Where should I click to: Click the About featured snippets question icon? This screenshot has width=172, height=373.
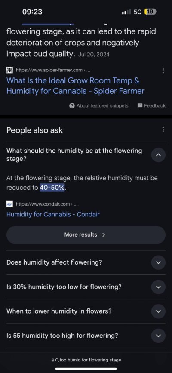click(x=72, y=106)
